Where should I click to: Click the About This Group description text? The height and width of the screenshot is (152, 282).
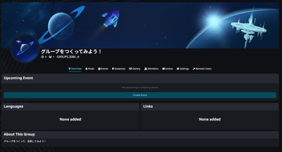[x=25, y=141]
